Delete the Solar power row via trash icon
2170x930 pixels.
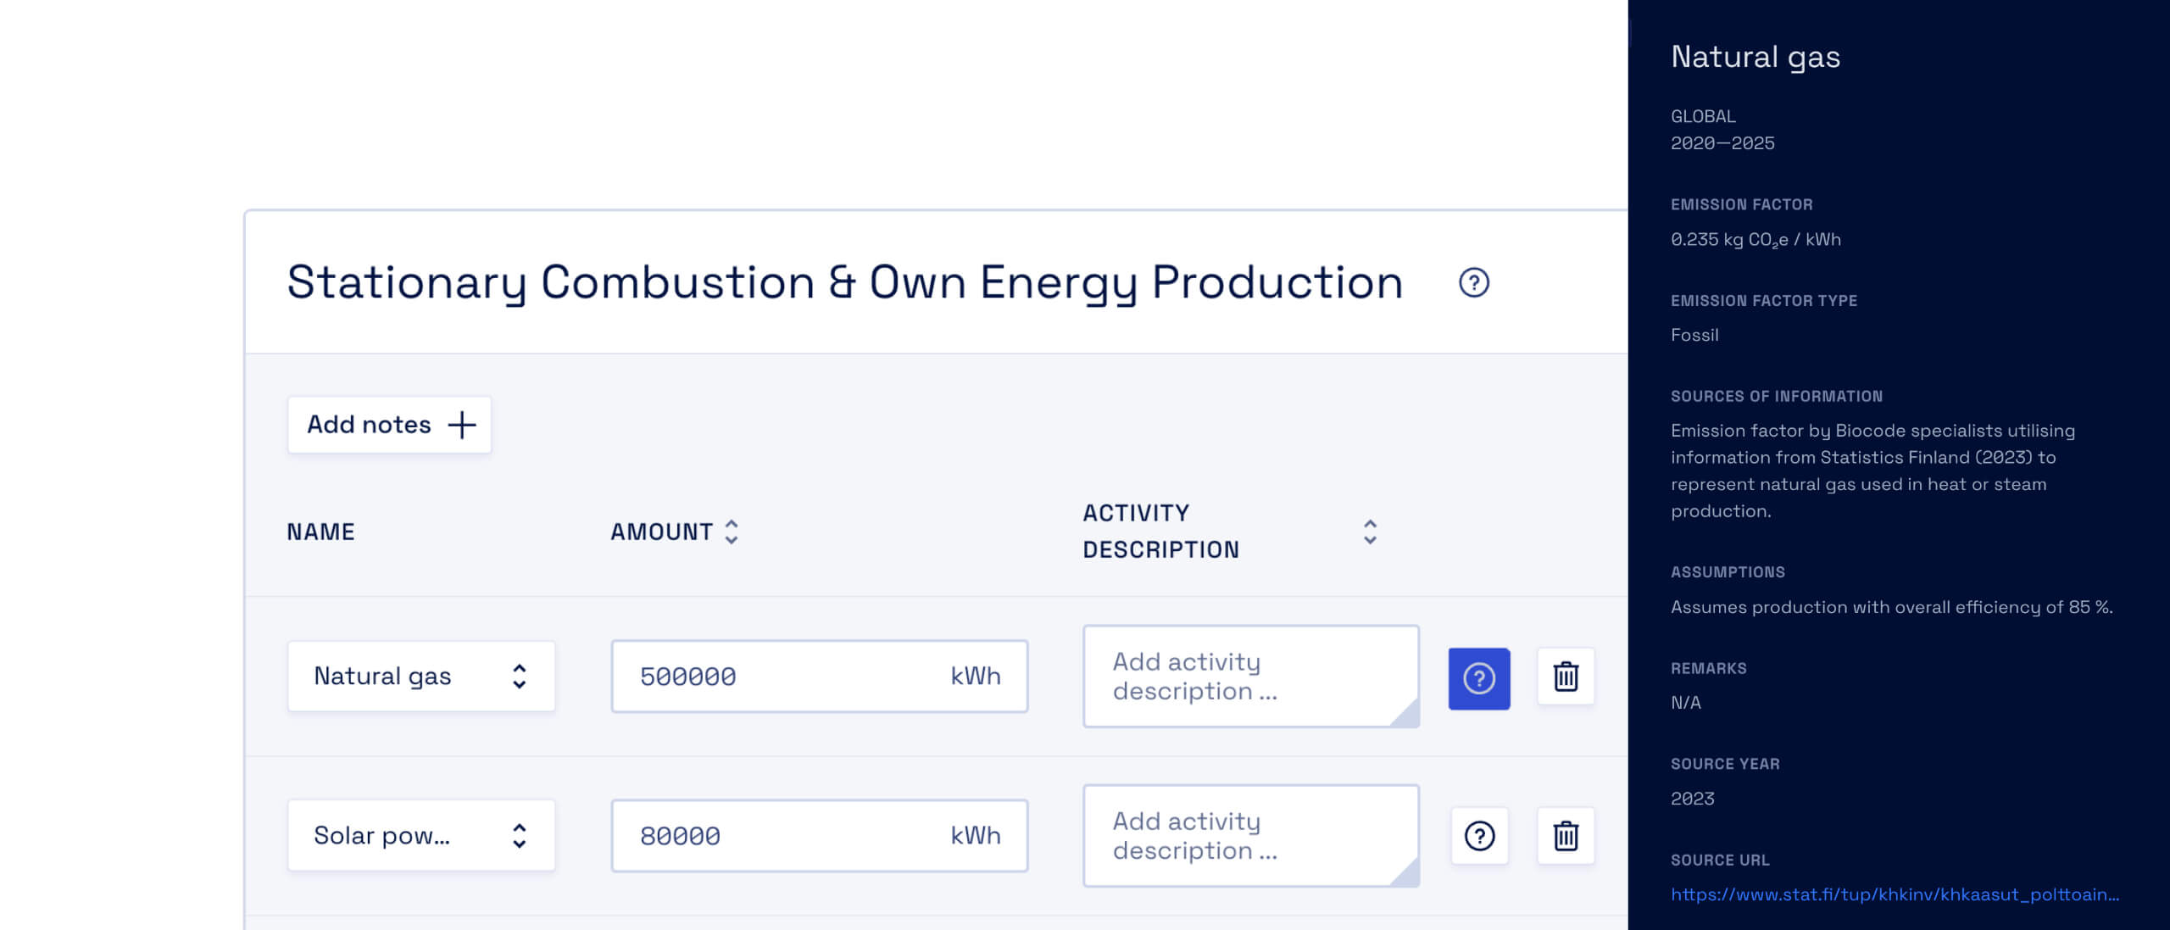coord(1565,836)
